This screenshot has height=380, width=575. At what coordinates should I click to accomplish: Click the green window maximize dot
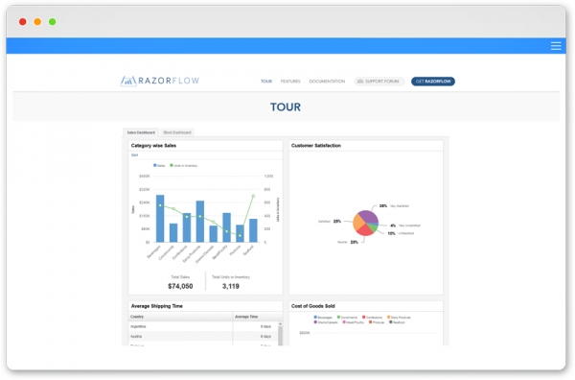click(x=53, y=22)
